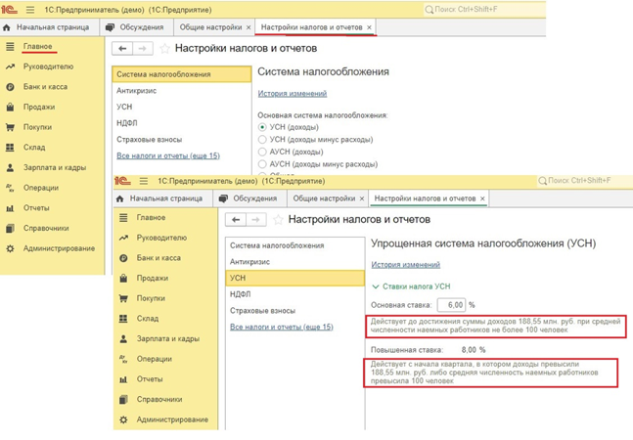The width and height of the screenshot is (633, 440).
Task: Open Все налоги и отчеты link, front window
Action: click(282, 327)
